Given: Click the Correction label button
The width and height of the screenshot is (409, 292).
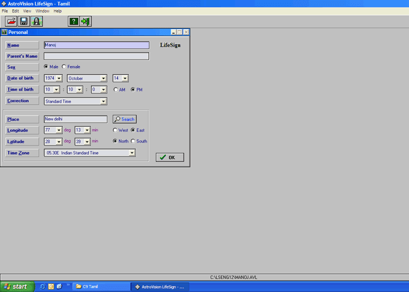Looking at the screenshot, I should pos(22,100).
